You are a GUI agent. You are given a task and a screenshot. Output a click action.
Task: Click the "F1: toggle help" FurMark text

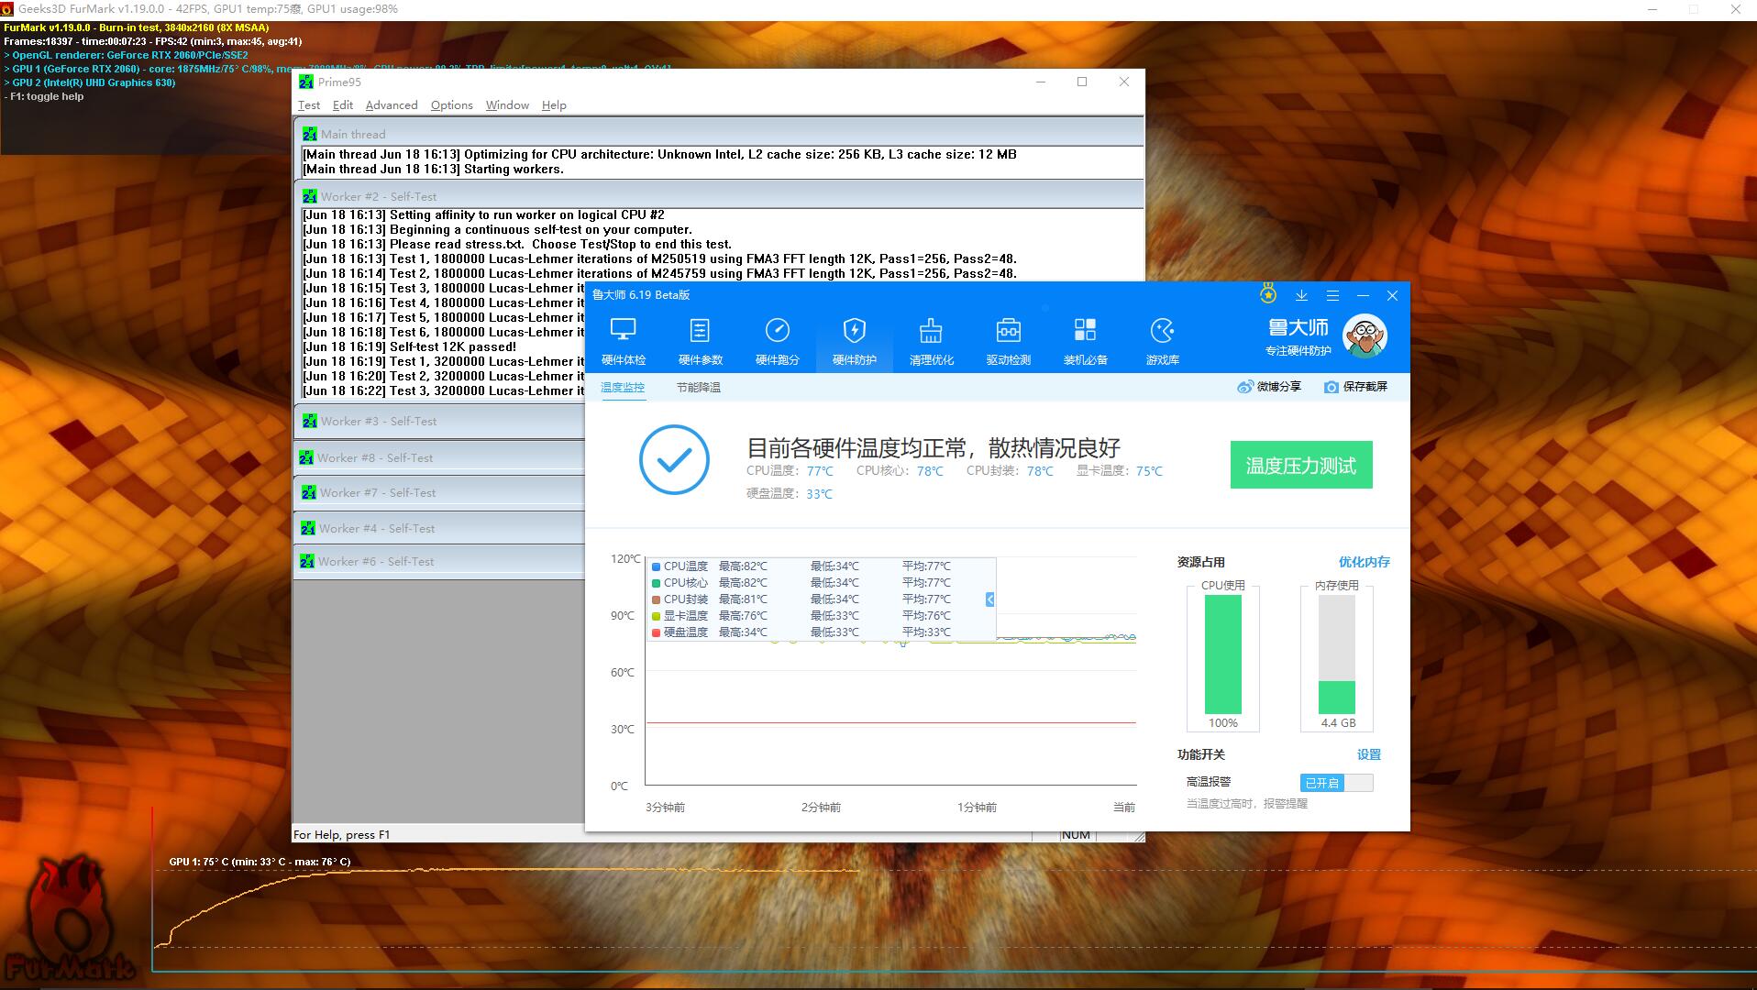[44, 96]
